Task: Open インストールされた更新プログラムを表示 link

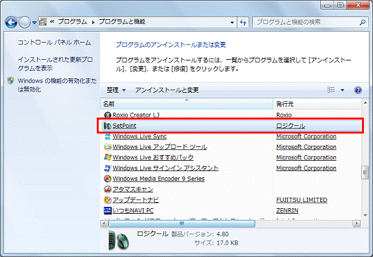Action: pyautogui.click(x=55, y=64)
